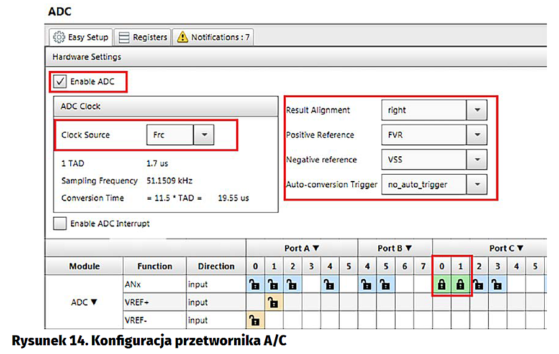Viewport: 559px width, 354px height.
Task: Click the locked green Port C pin 1 ANx lock
Action: [460, 284]
